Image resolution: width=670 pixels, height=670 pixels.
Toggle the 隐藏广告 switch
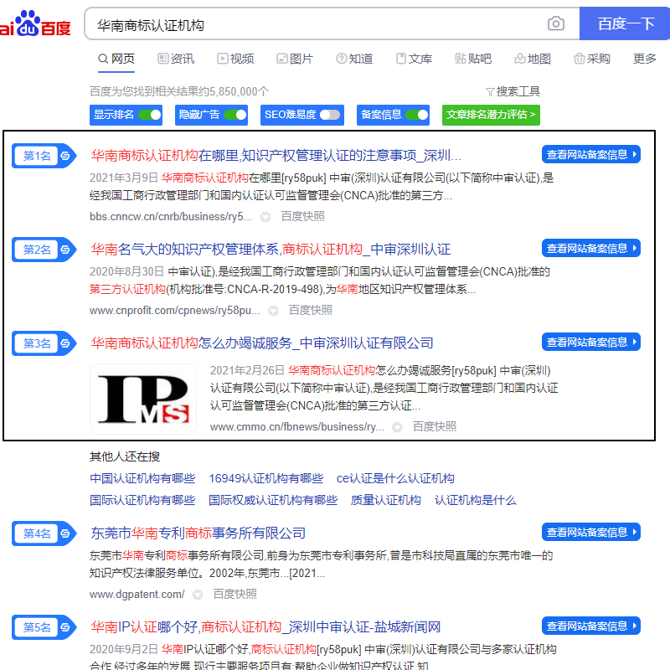tap(235, 115)
